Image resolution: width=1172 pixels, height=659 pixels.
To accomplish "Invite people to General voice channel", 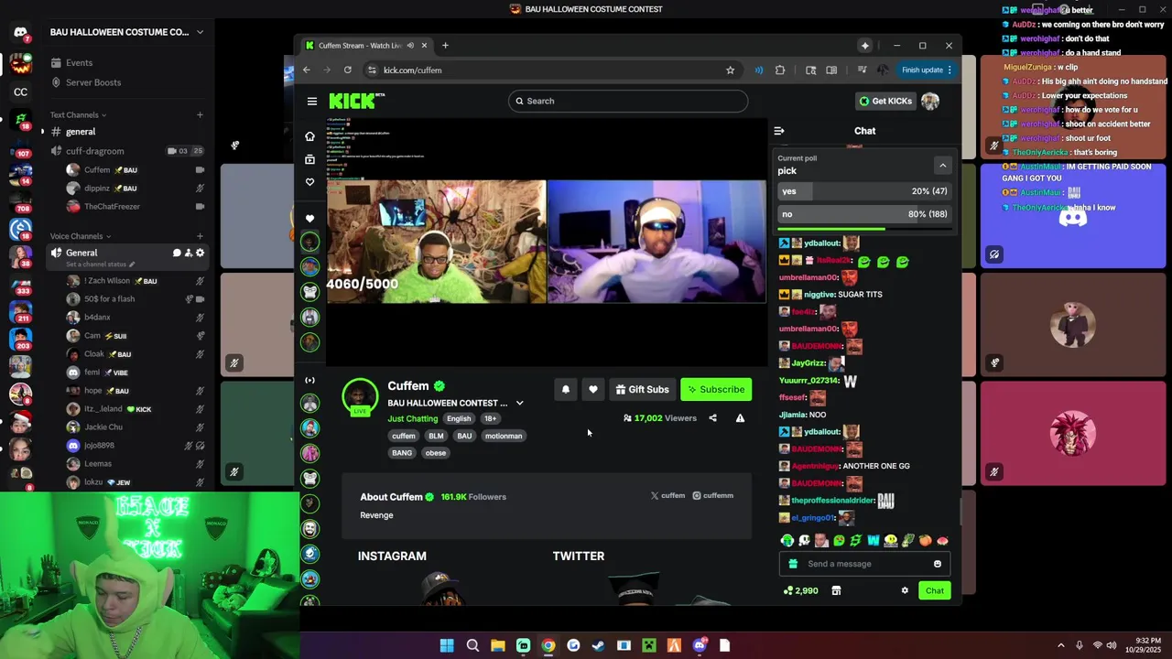I will [188, 253].
